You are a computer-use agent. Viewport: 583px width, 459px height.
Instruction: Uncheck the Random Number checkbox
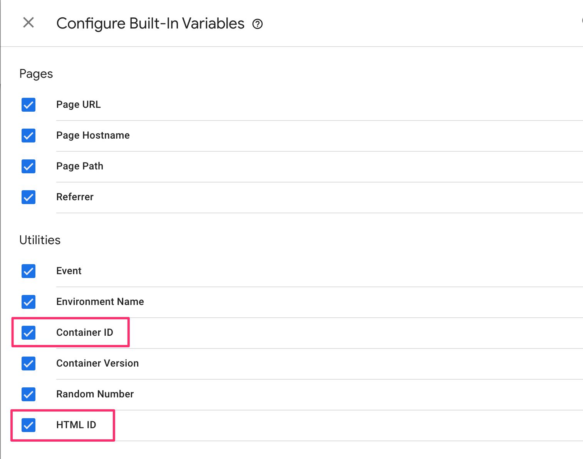pos(28,394)
